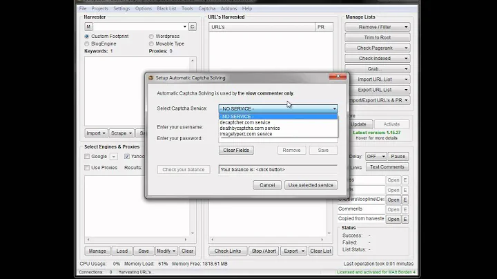Open the Scrape dropdown button
This screenshot has width=497, height=279.
click(121, 133)
